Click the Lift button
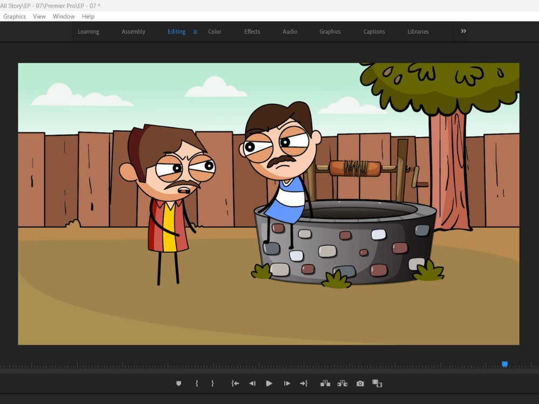This screenshot has width=539, height=404. tap(325, 384)
